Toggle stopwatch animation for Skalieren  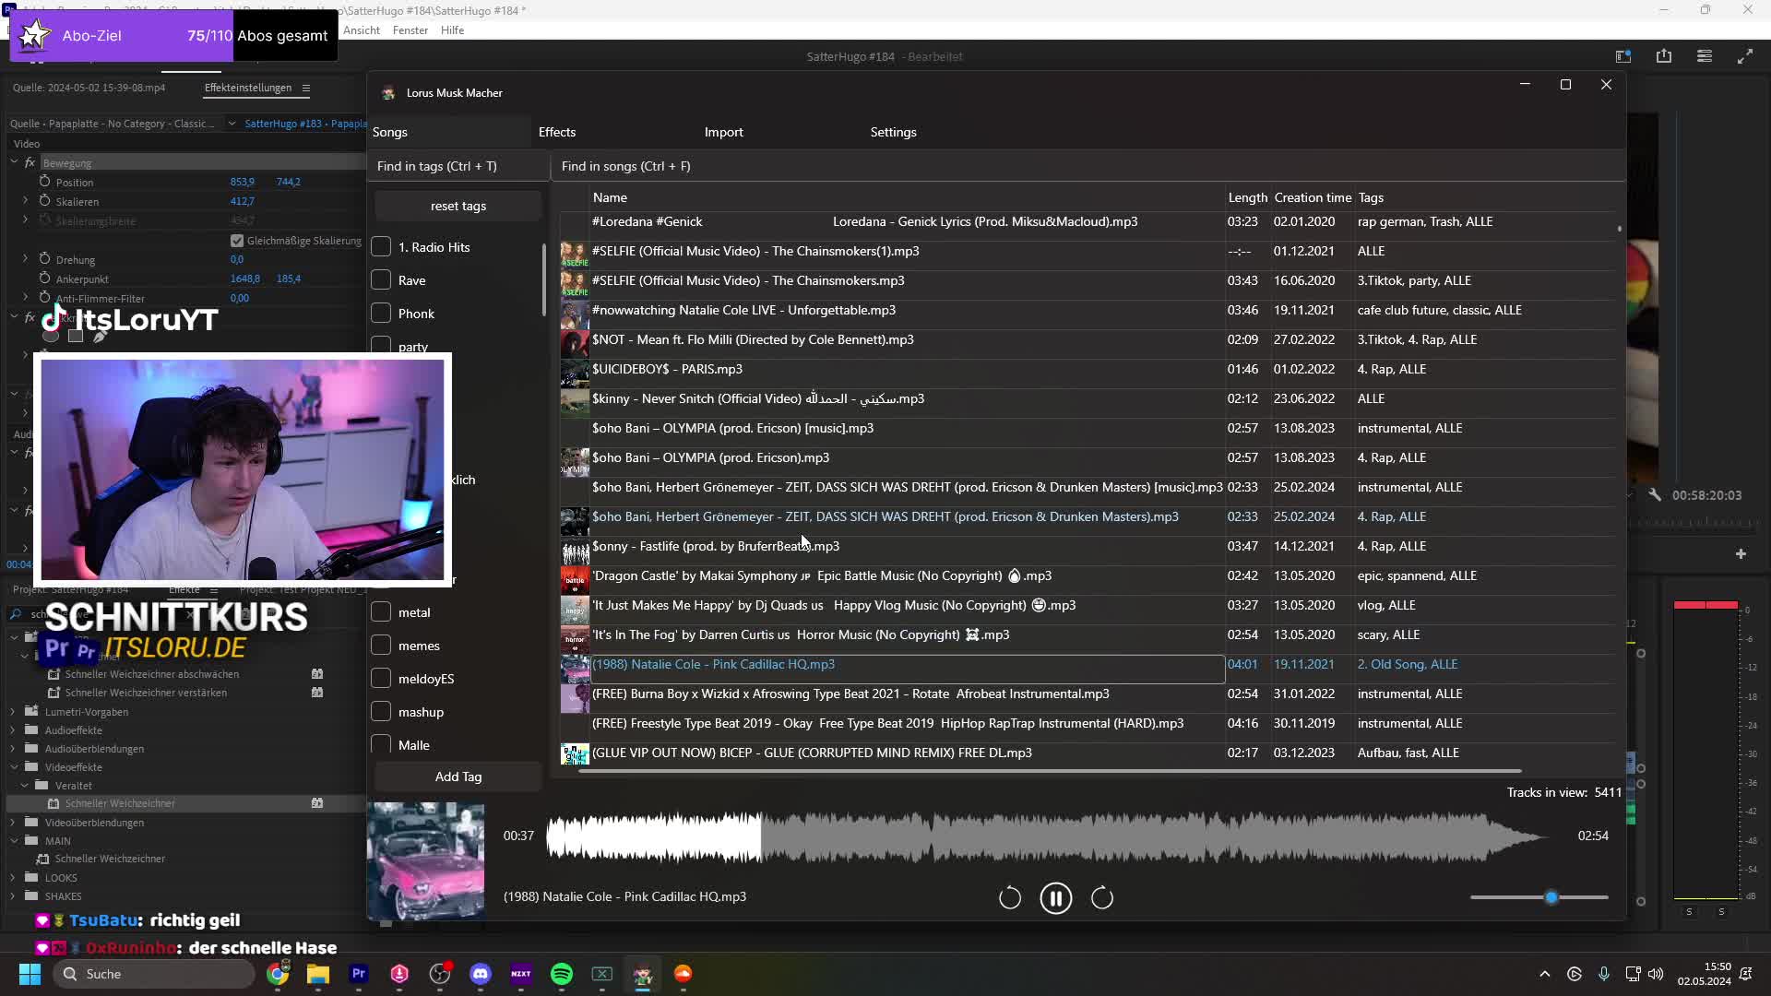(44, 201)
